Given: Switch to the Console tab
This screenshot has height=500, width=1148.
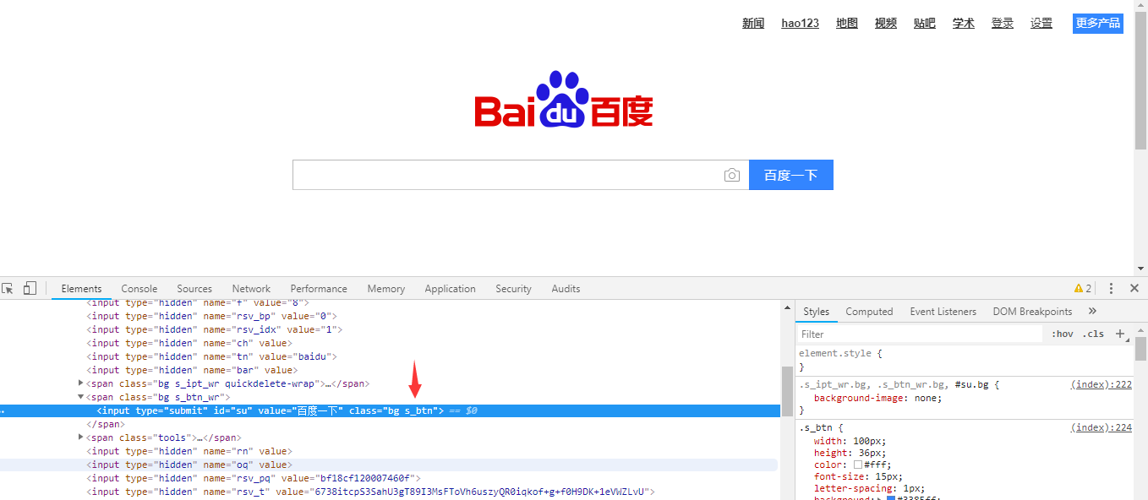Looking at the screenshot, I should tap(139, 288).
